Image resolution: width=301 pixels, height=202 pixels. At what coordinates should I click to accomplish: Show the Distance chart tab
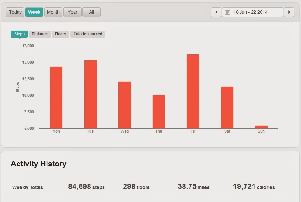[x=40, y=34]
